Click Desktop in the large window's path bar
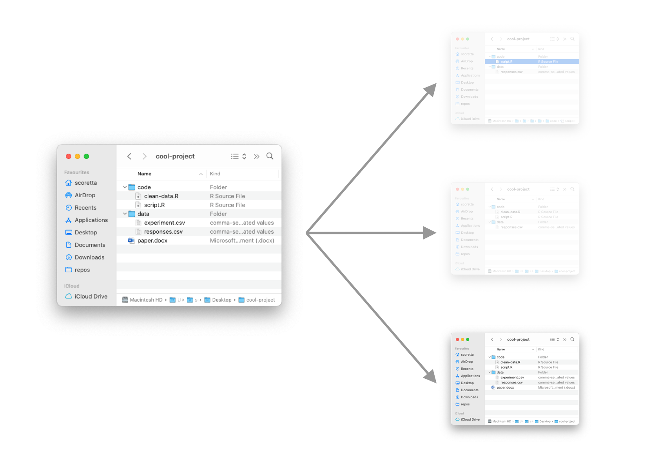Image resolution: width=660 pixels, height=466 pixels. pyautogui.click(x=221, y=300)
